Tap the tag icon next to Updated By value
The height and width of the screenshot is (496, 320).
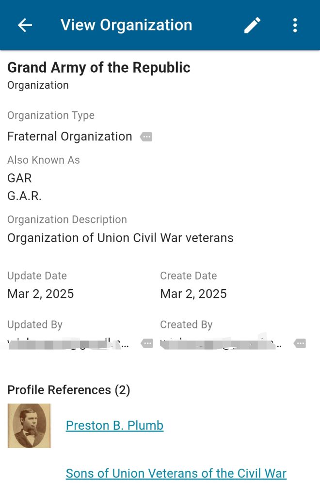147,343
